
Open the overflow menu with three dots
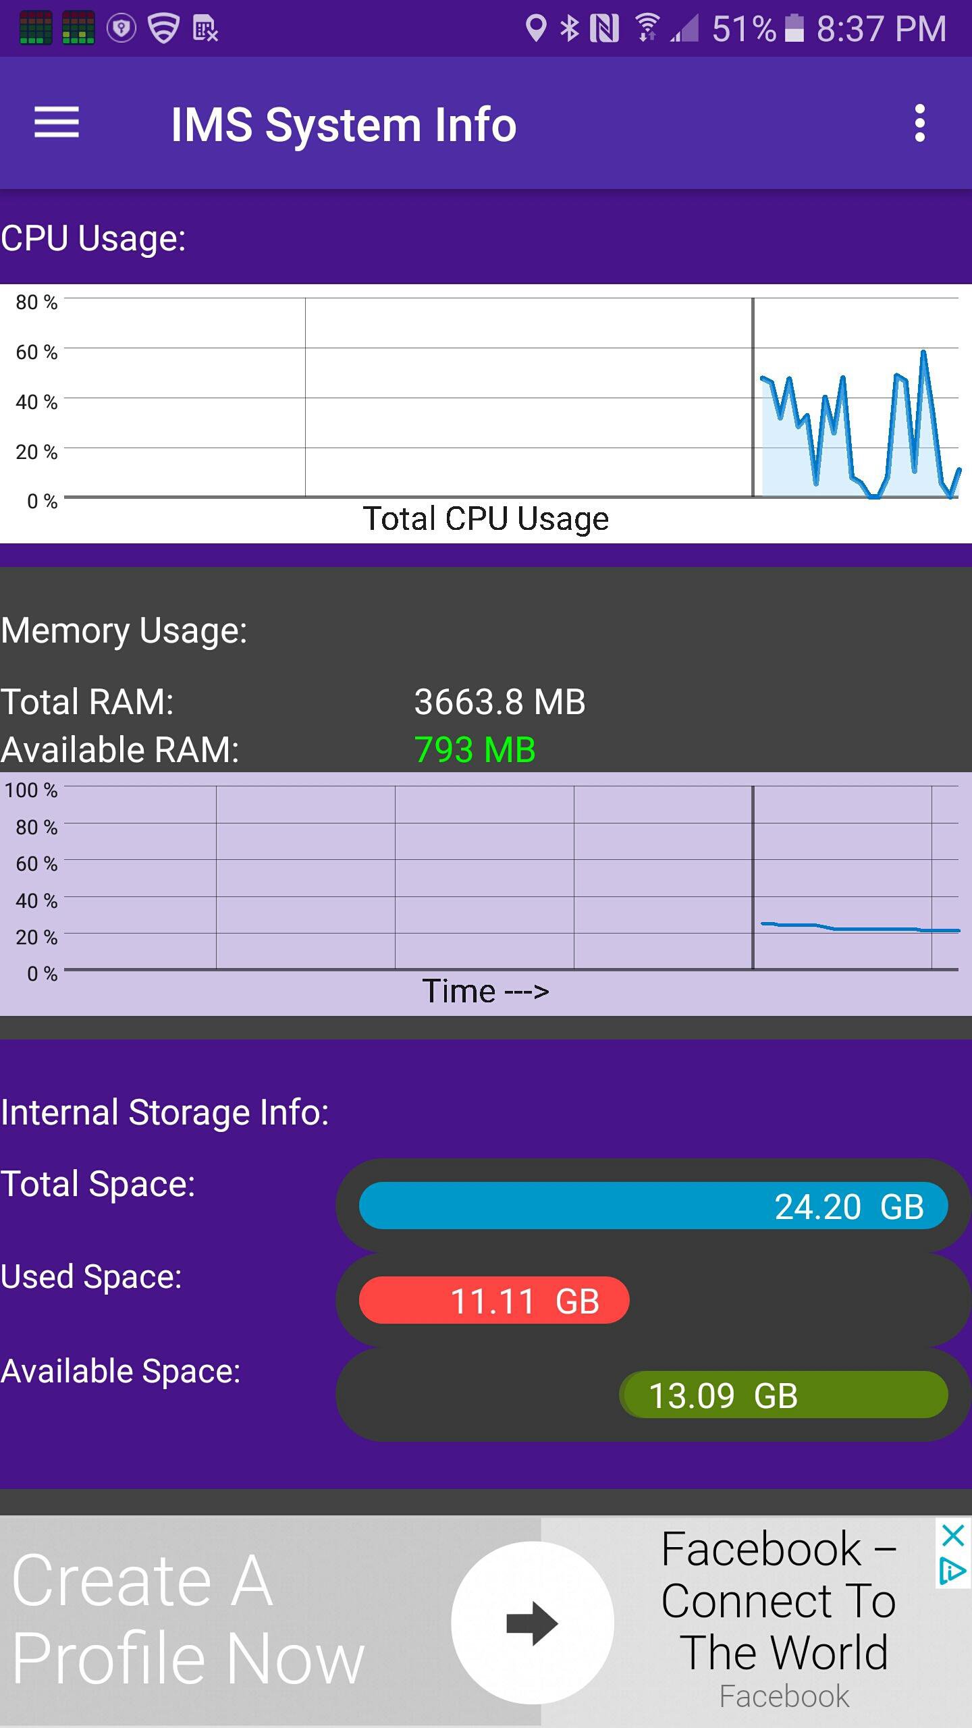click(919, 124)
